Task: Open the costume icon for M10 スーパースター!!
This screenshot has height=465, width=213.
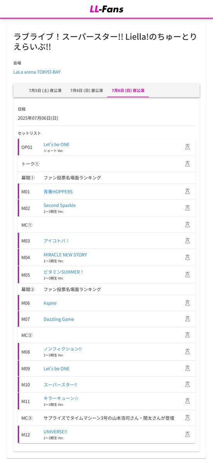Action: [x=187, y=384]
